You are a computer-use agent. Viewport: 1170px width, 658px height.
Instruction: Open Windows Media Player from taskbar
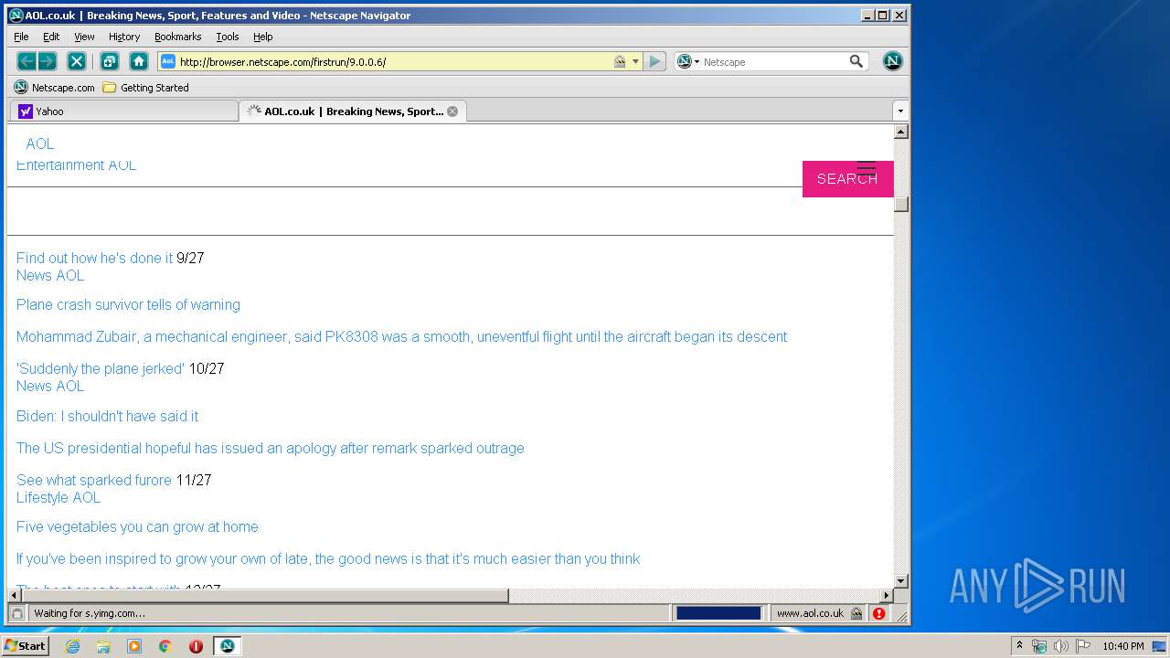point(134,646)
